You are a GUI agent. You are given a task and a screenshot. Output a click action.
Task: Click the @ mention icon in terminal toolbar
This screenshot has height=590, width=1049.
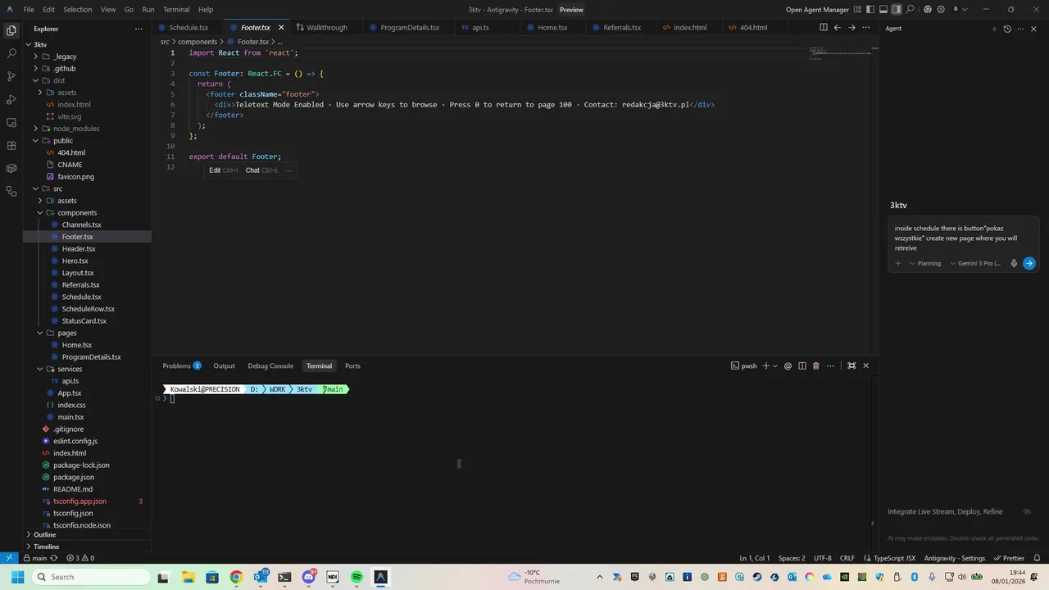[x=788, y=365]
